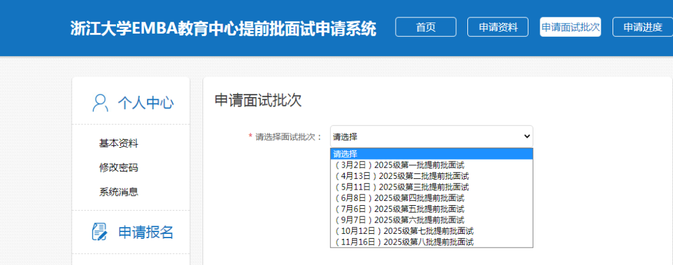Select (11月16日) 2025级第八批提前批面试
Viewport: 673px width, 265px height.
click(431, 242)
